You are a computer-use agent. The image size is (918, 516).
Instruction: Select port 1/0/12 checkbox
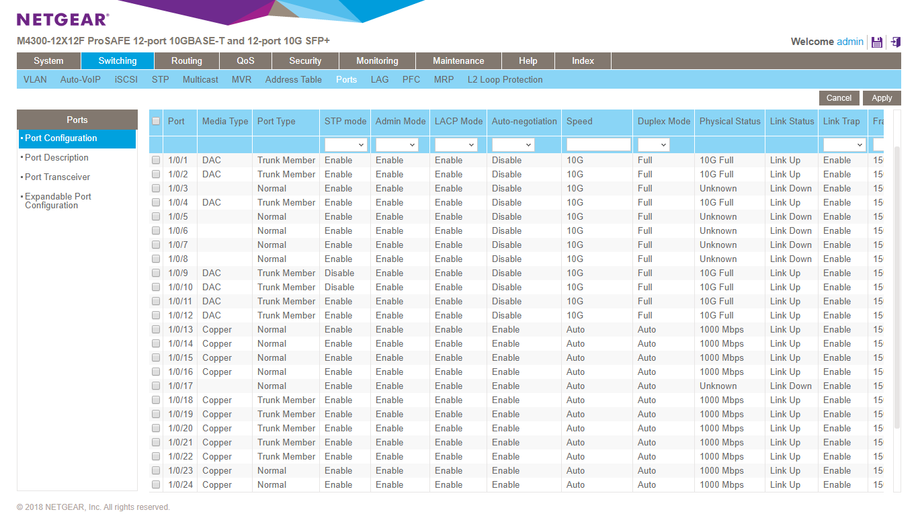pos(156,315)
